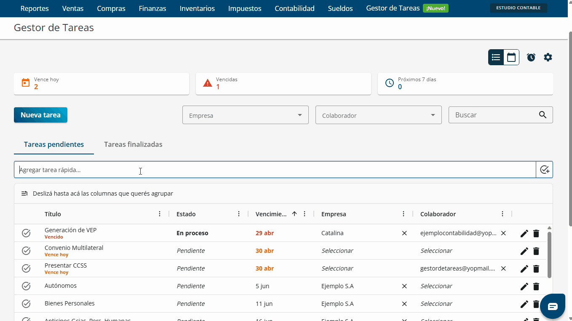Clear Catalina company from VEP row

pos(404,233)
